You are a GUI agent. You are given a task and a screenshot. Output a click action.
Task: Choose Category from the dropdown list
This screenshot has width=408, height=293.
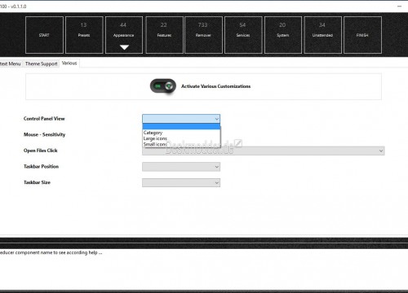(181, 133)
